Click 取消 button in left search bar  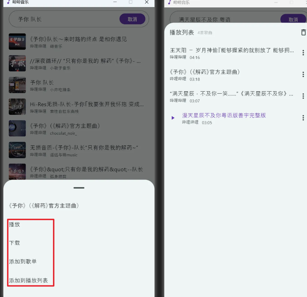coord(132,19)
